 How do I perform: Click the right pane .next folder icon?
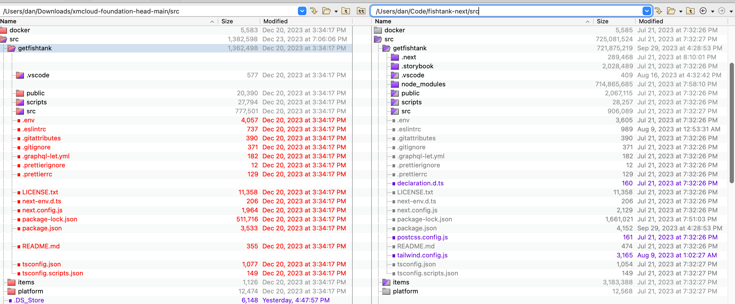[x=395, y=57]
